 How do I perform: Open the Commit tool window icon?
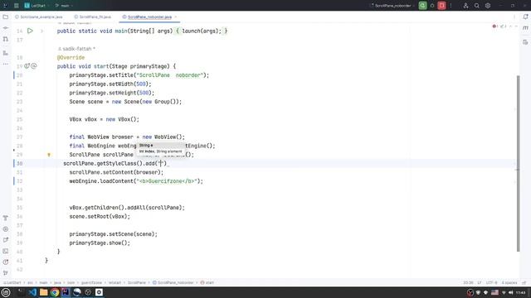click(x=6, y=27)
